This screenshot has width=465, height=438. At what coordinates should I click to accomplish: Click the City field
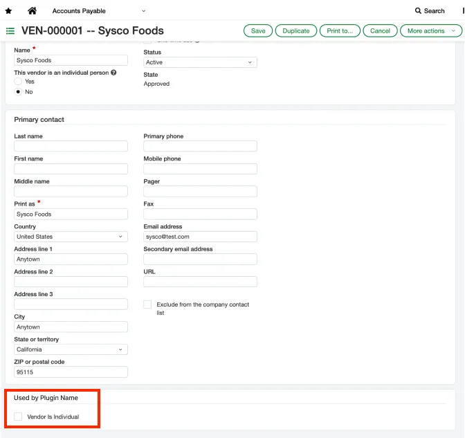point(71,327)
